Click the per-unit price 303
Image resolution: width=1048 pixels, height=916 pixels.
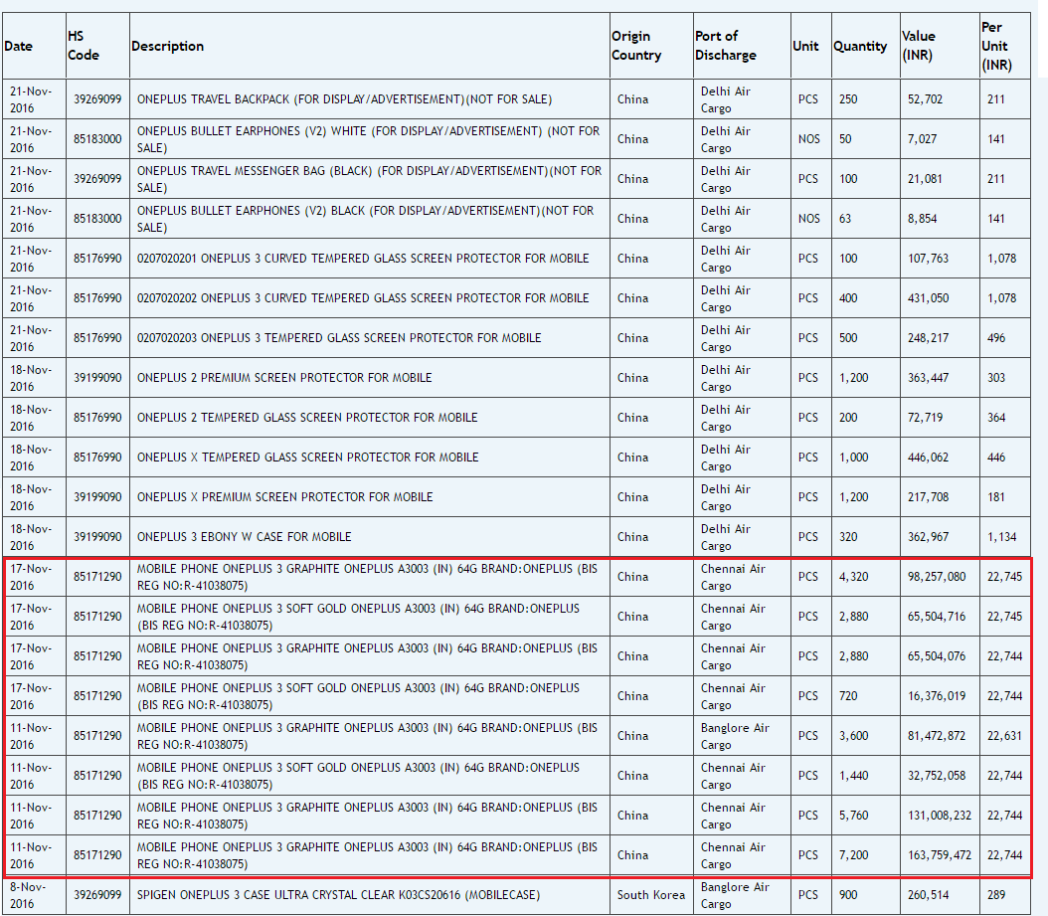996,378
